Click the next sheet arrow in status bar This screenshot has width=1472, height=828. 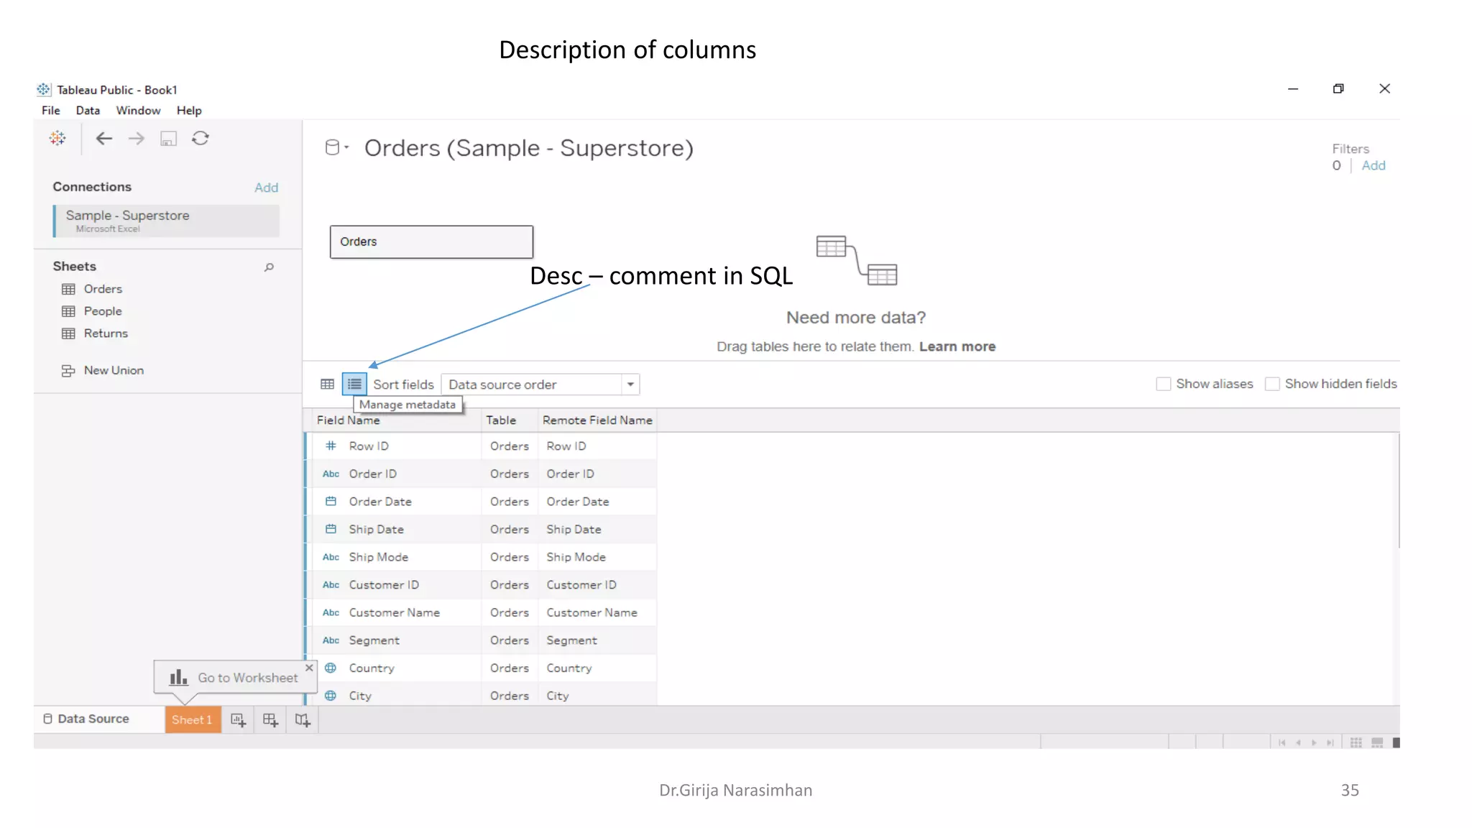(x=1314, y=742)
